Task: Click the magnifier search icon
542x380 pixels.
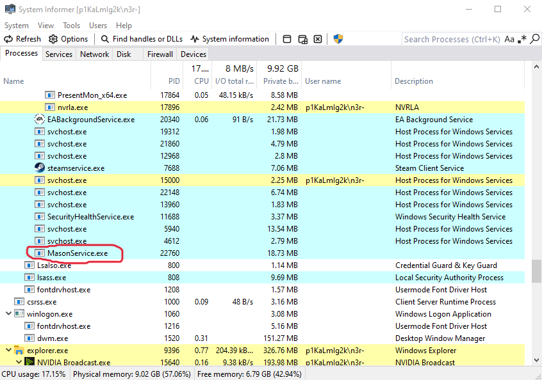Action: (x=535, y=39)
